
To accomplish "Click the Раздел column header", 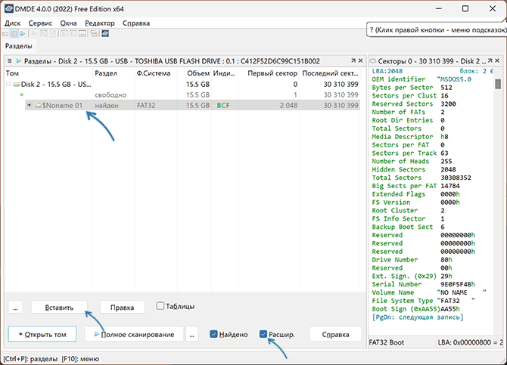I will pyautogui.click(x=114, y=73).
